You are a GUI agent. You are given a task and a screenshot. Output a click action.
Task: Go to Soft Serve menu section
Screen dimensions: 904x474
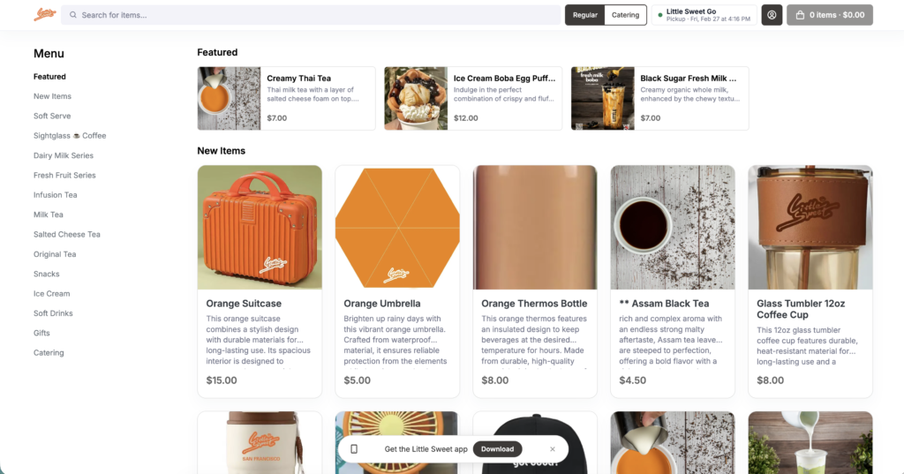[52, 117]
